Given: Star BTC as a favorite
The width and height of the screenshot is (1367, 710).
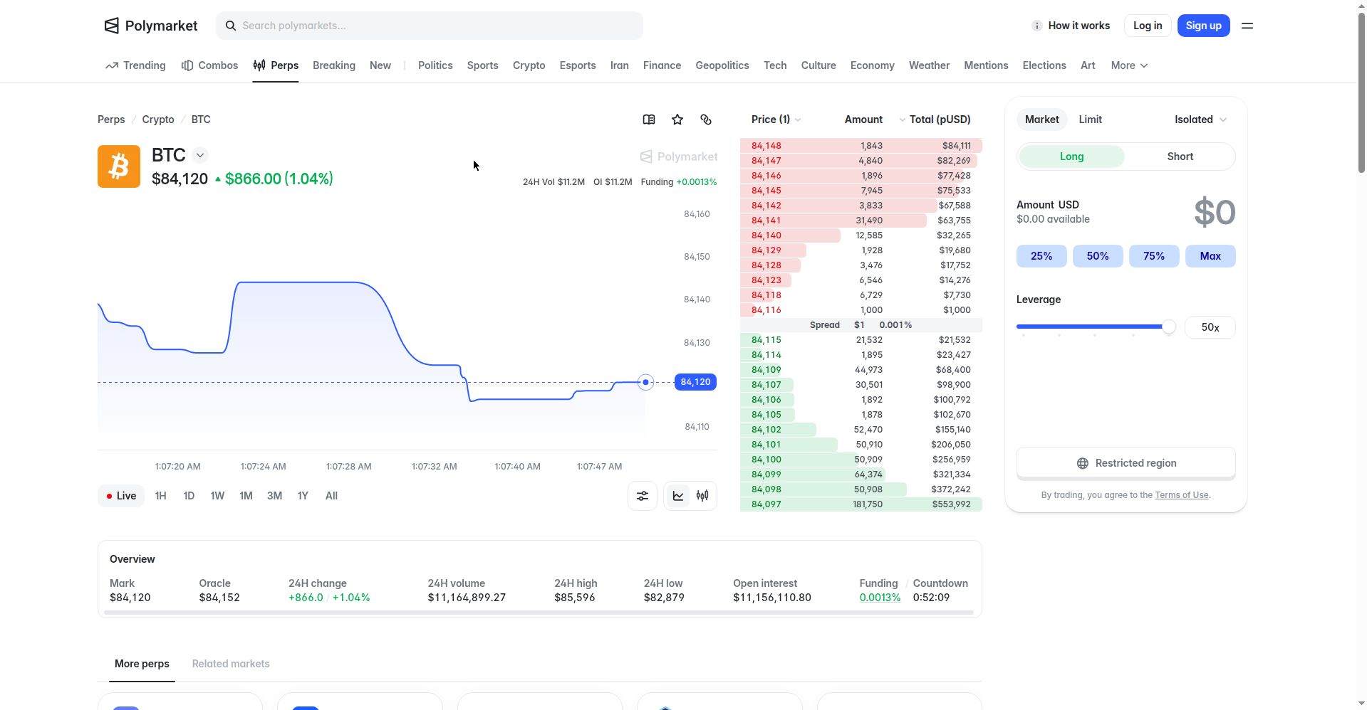Looking at the screenshot, I should pyautogui.click(x=677, y=120).
